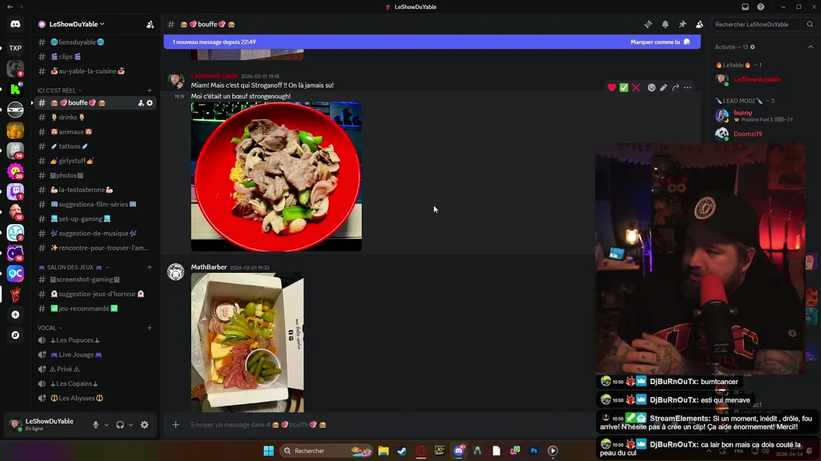Viewport: 821px width, 461px height.
Task: React with the green checkmark emoji
Action: tap(623, 88)
